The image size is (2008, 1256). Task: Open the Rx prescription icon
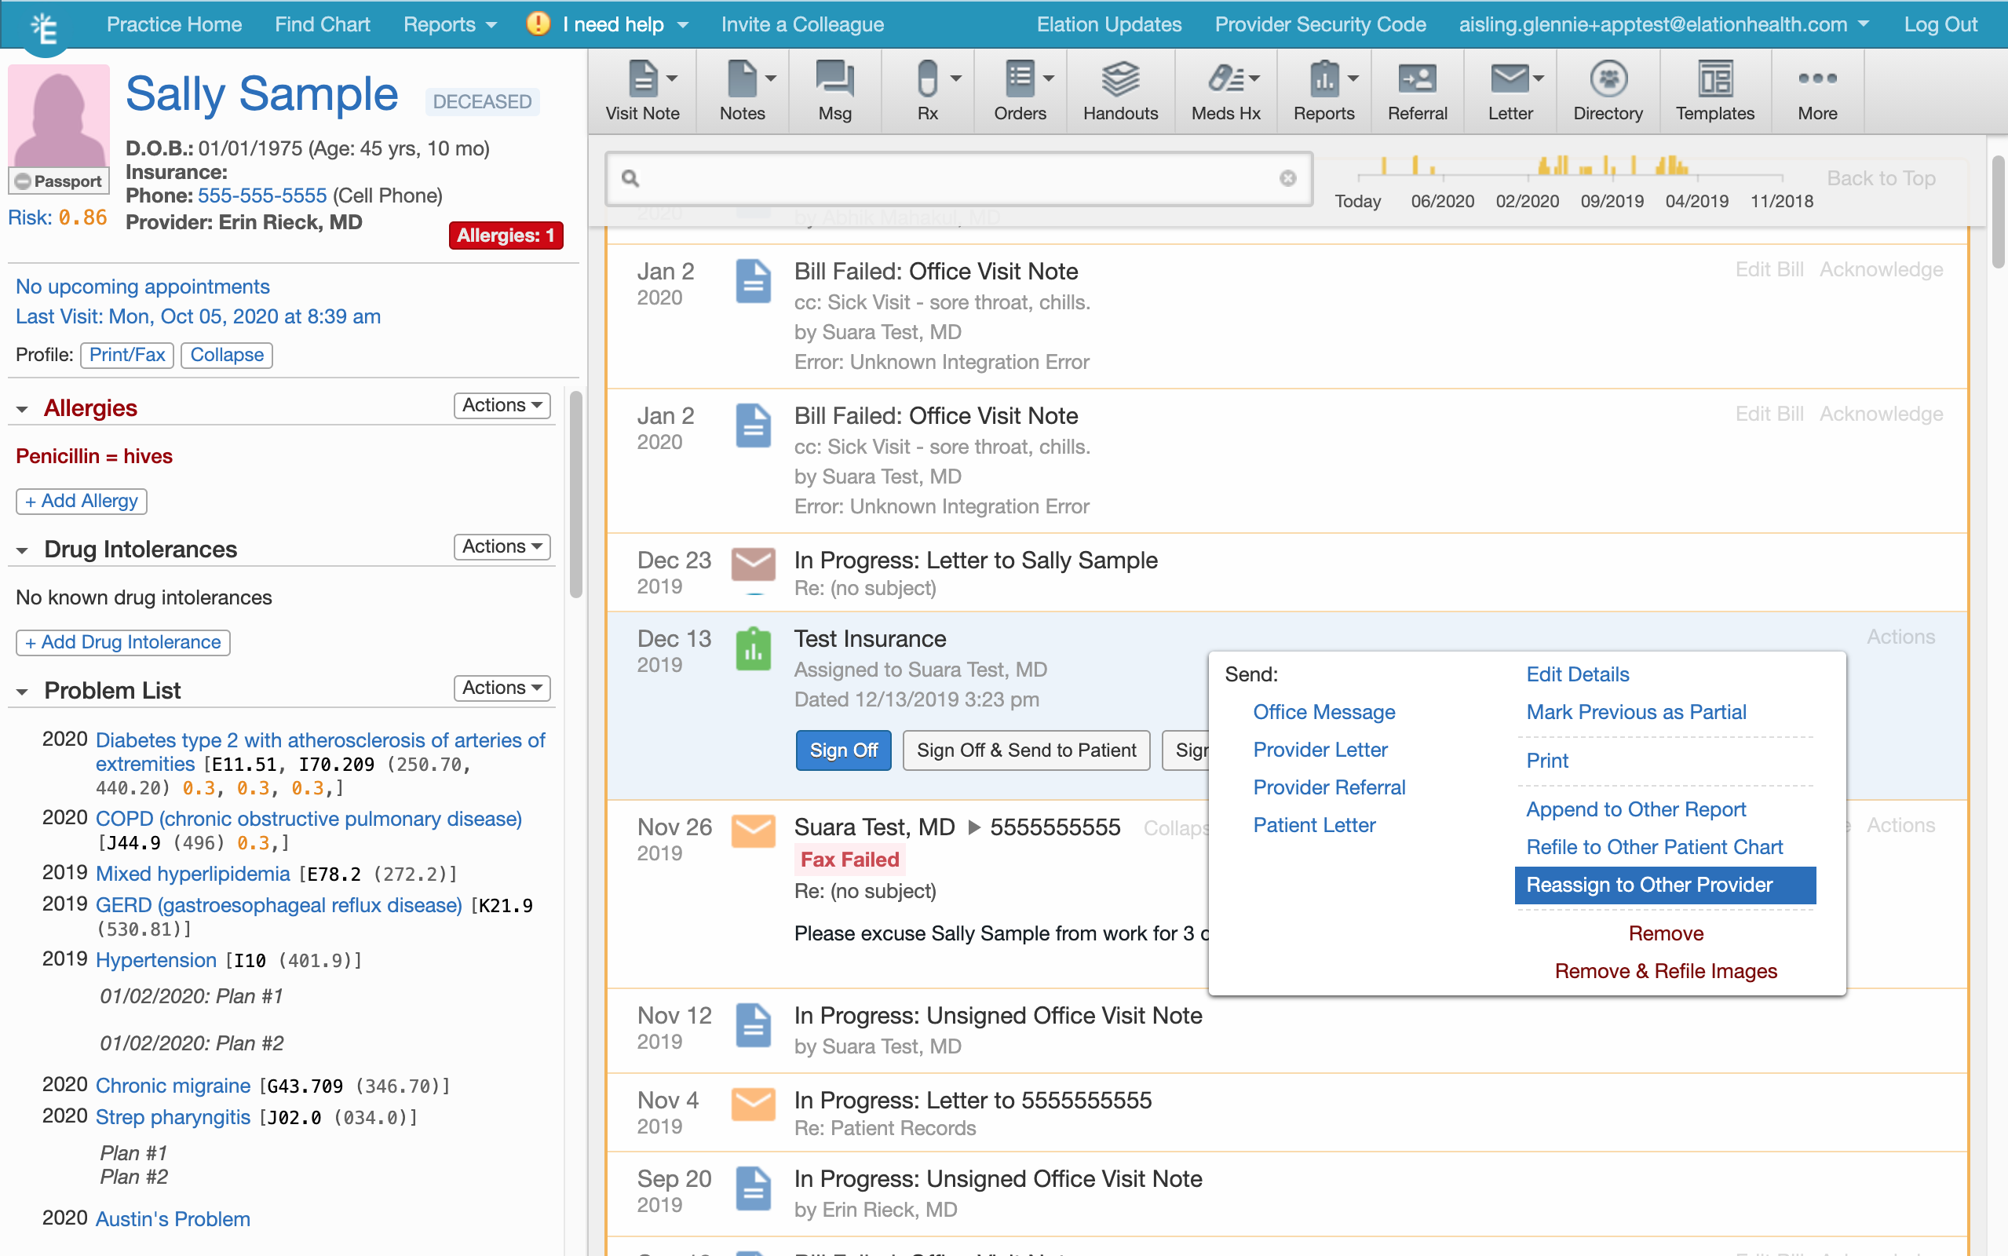pyautogui.click(x=927, y=81)
